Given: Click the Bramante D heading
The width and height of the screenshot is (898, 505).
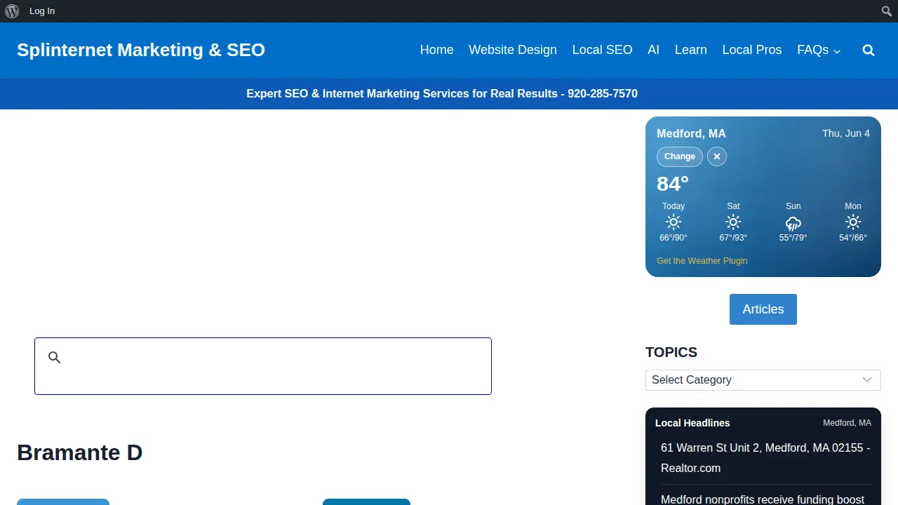Looking at the screenshot, I should (79, 452).
